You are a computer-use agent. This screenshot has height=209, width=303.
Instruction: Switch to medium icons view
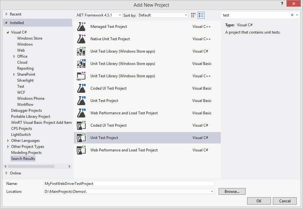tap(193, 15)
